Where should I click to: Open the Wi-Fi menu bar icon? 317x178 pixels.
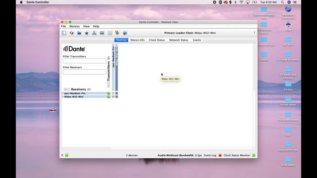(241, 2)
